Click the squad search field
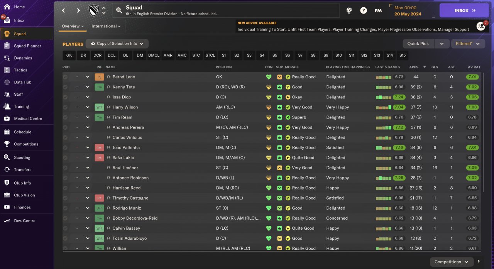The height and width of the screenshot is (269, 494). [226, 10]
